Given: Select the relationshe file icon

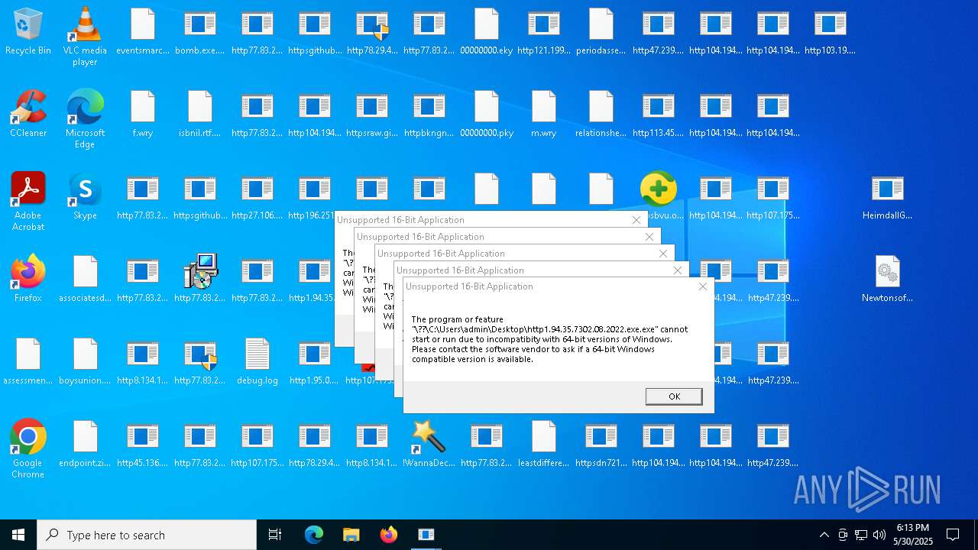Looking at the screenshot, I should click(x=601, y=114).
